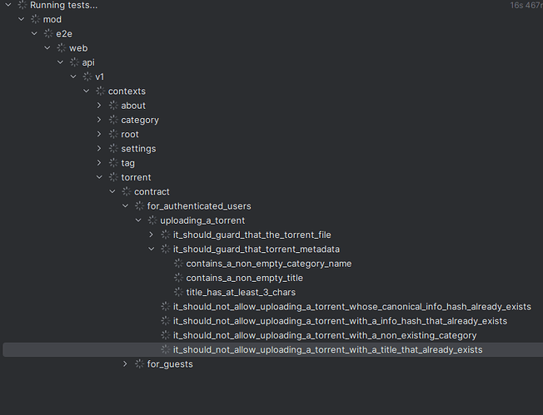Image resolution: width=543 pixels, height=415 pixels.
Task: Select the contexts label
Action: coord(127,91)
